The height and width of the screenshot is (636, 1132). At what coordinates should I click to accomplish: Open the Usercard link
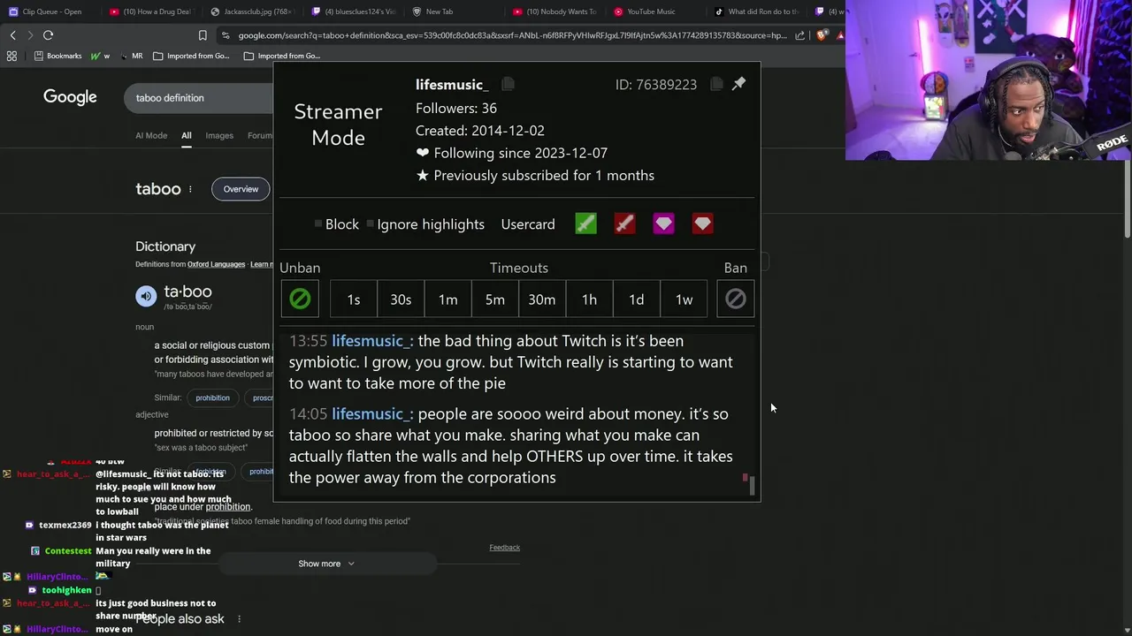(528, 224)
